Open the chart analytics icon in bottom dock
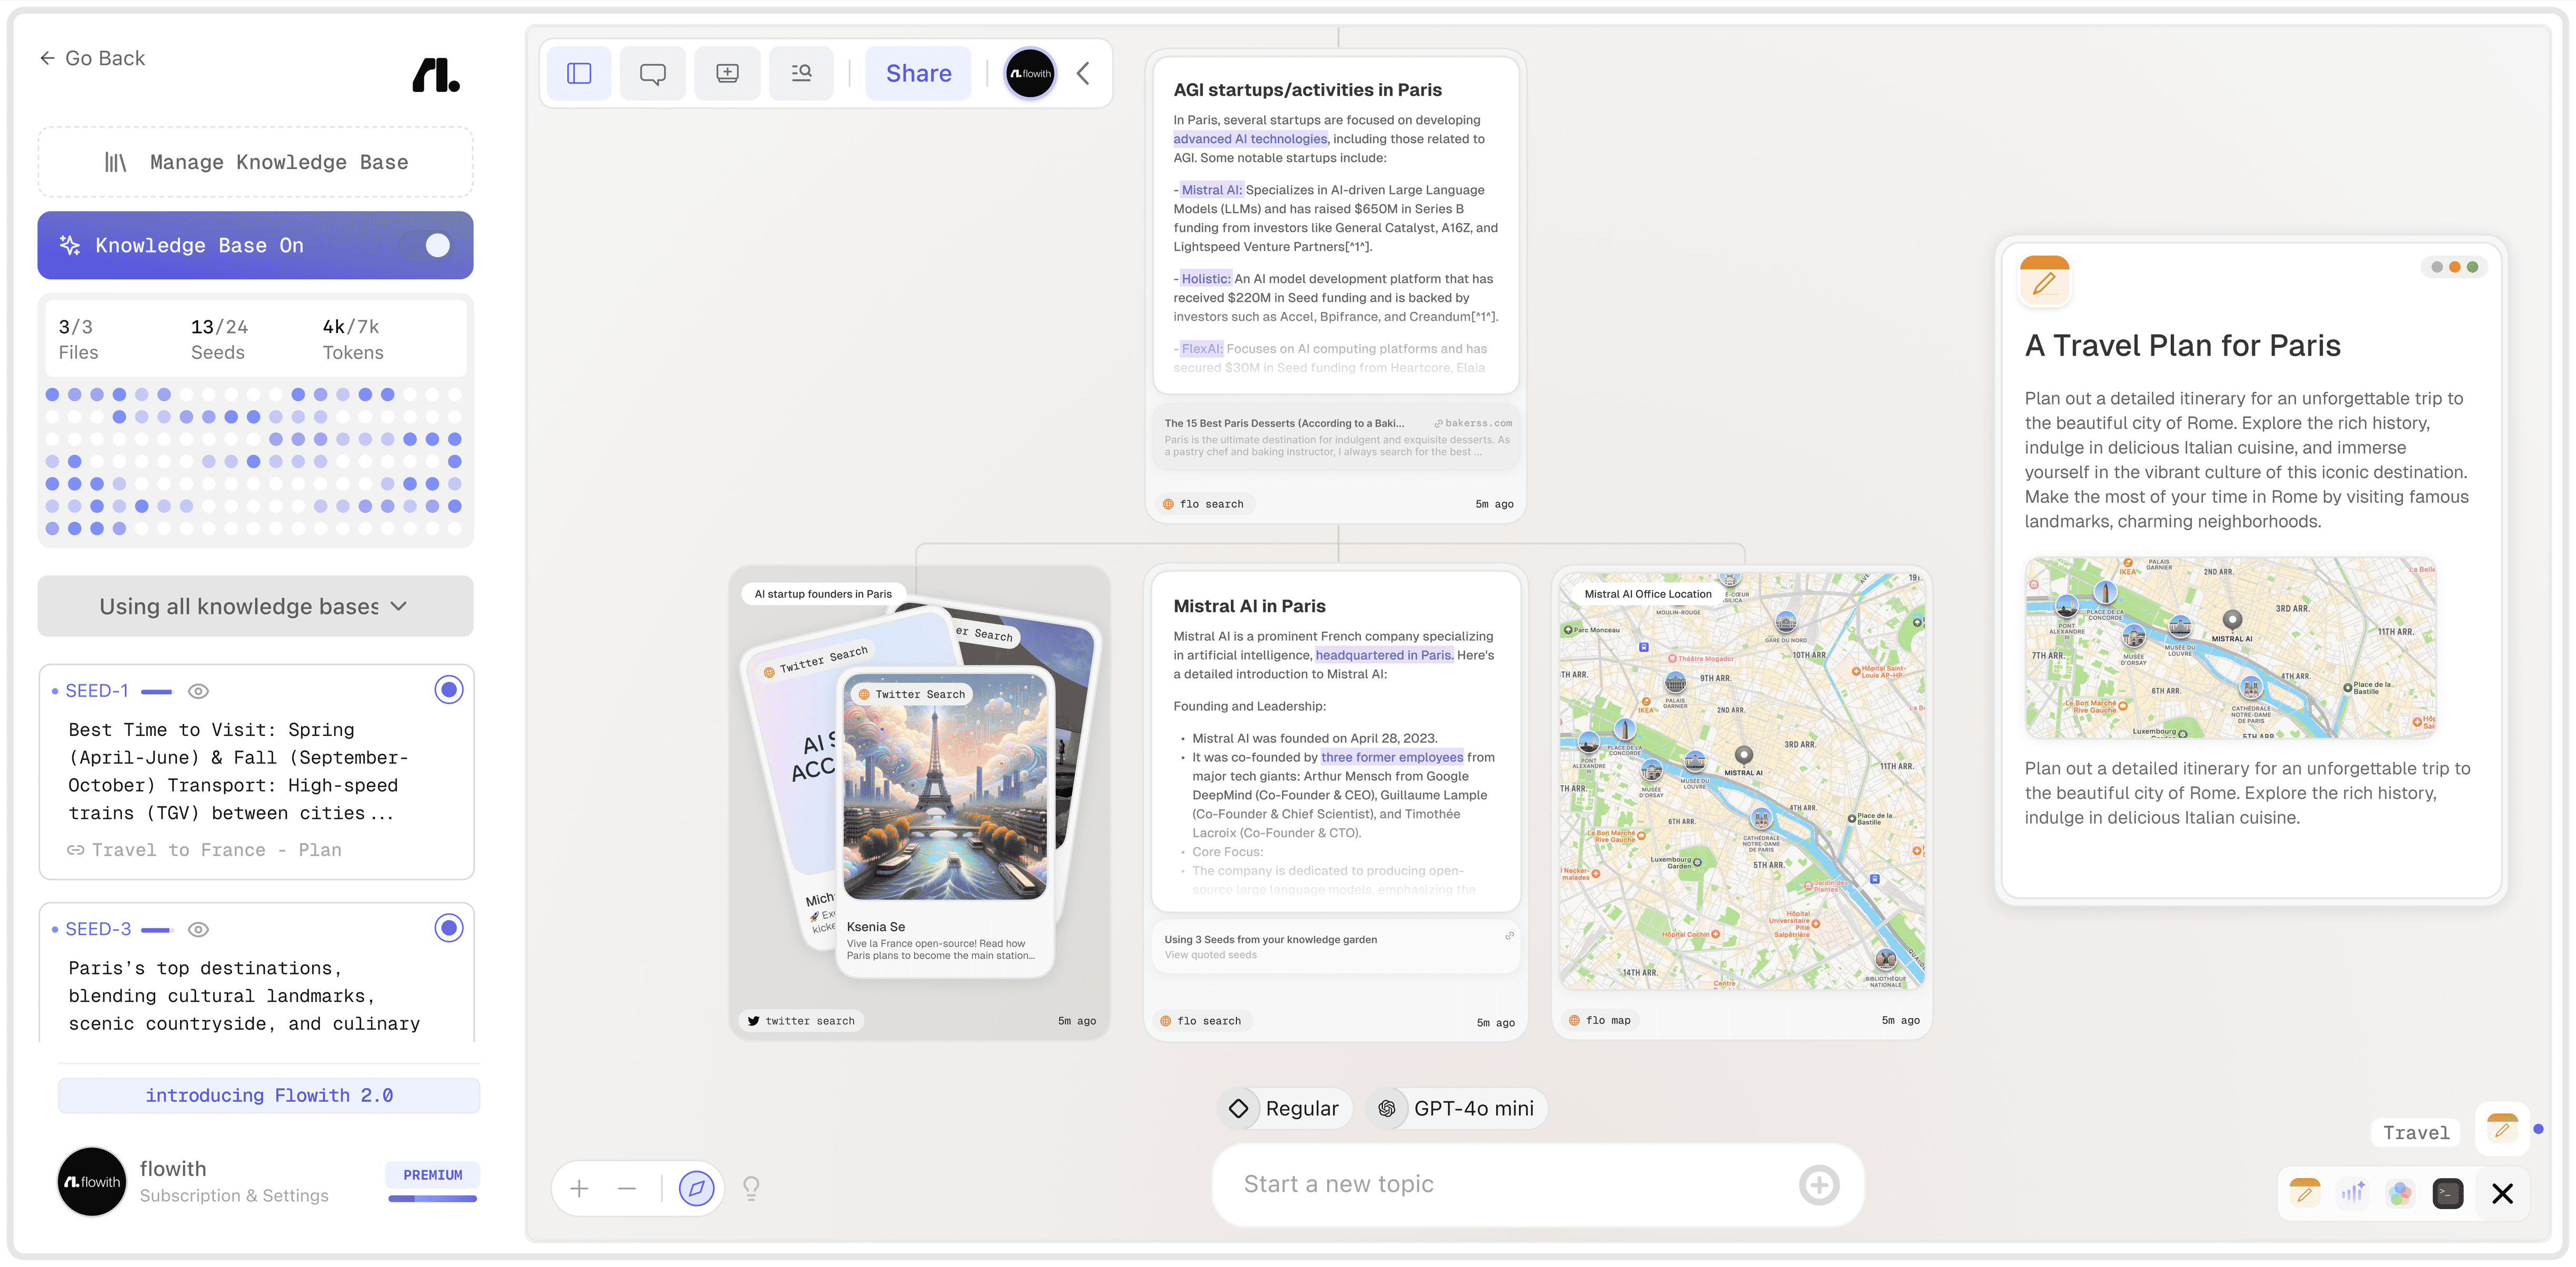2576x1267 pixels. pos(2352,1192)
